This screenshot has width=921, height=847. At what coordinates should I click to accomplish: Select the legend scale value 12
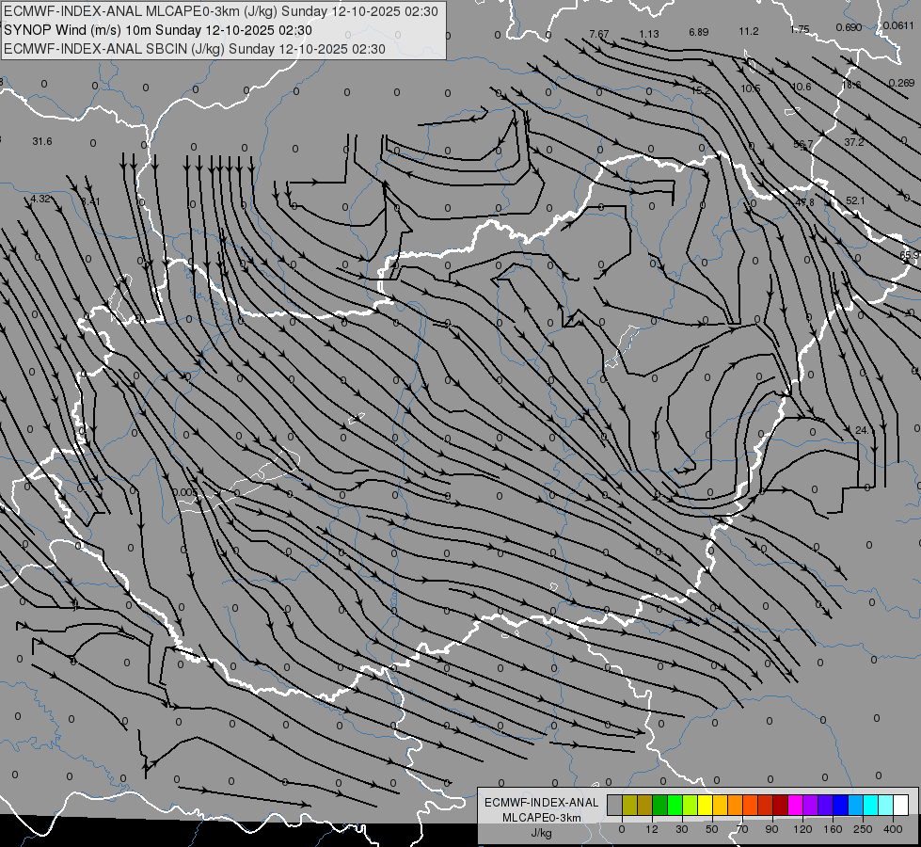coord(652,829)
